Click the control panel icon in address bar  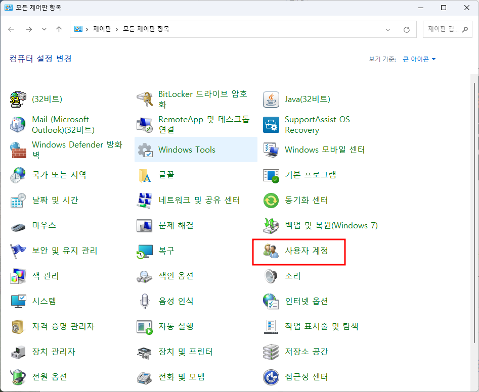(78, 29)
